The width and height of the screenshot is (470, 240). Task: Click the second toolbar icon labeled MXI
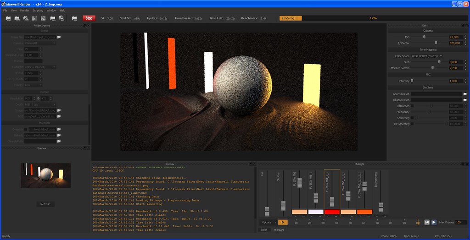tap(17, 18)
